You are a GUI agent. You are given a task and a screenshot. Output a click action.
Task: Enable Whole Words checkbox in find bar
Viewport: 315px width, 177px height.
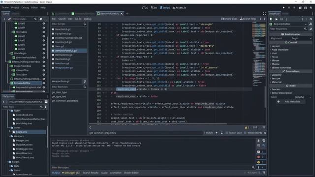click(x=253, y=133)
